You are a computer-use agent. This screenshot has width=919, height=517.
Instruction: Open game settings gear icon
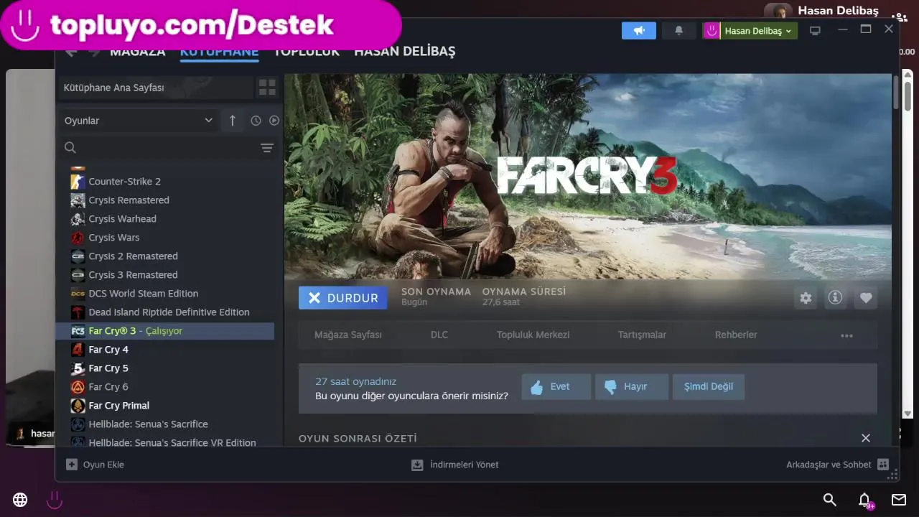point(806,298)
